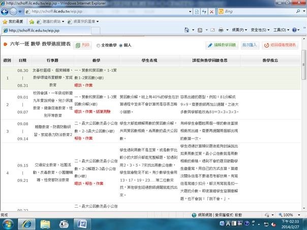Image resolution: width=307 pixels, height=230 pixels.
Task: Open Word from the taskbar
Action: click(82, 223)
